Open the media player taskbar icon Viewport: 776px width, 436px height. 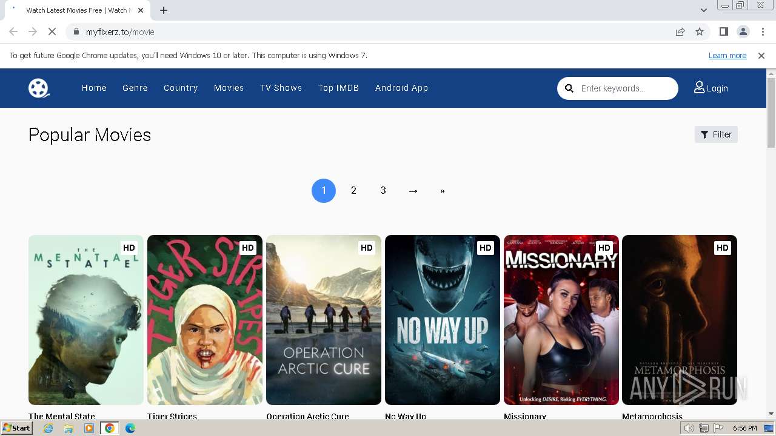[89, 428]
